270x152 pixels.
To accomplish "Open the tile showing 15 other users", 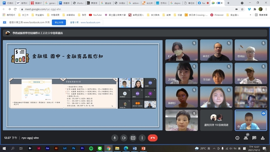I will coord(216,120).
